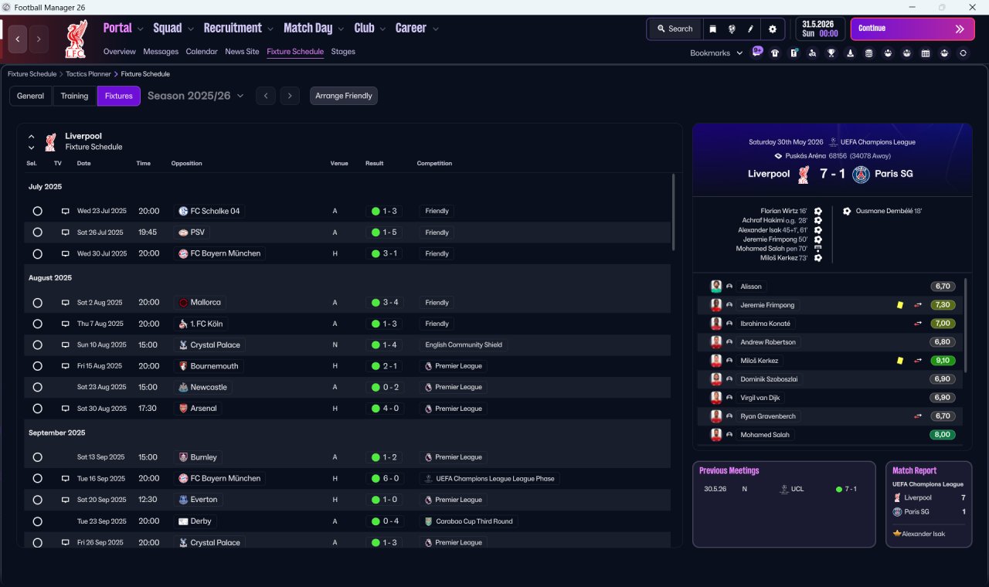
Task: Click the Mallorca club badge
Action: click(x=183, y=303)
